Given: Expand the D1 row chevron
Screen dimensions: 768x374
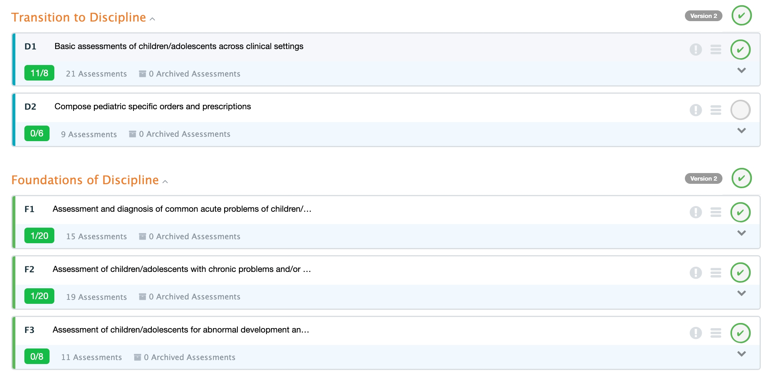Looking at the screenshot, I should click(x=742, y=71).
